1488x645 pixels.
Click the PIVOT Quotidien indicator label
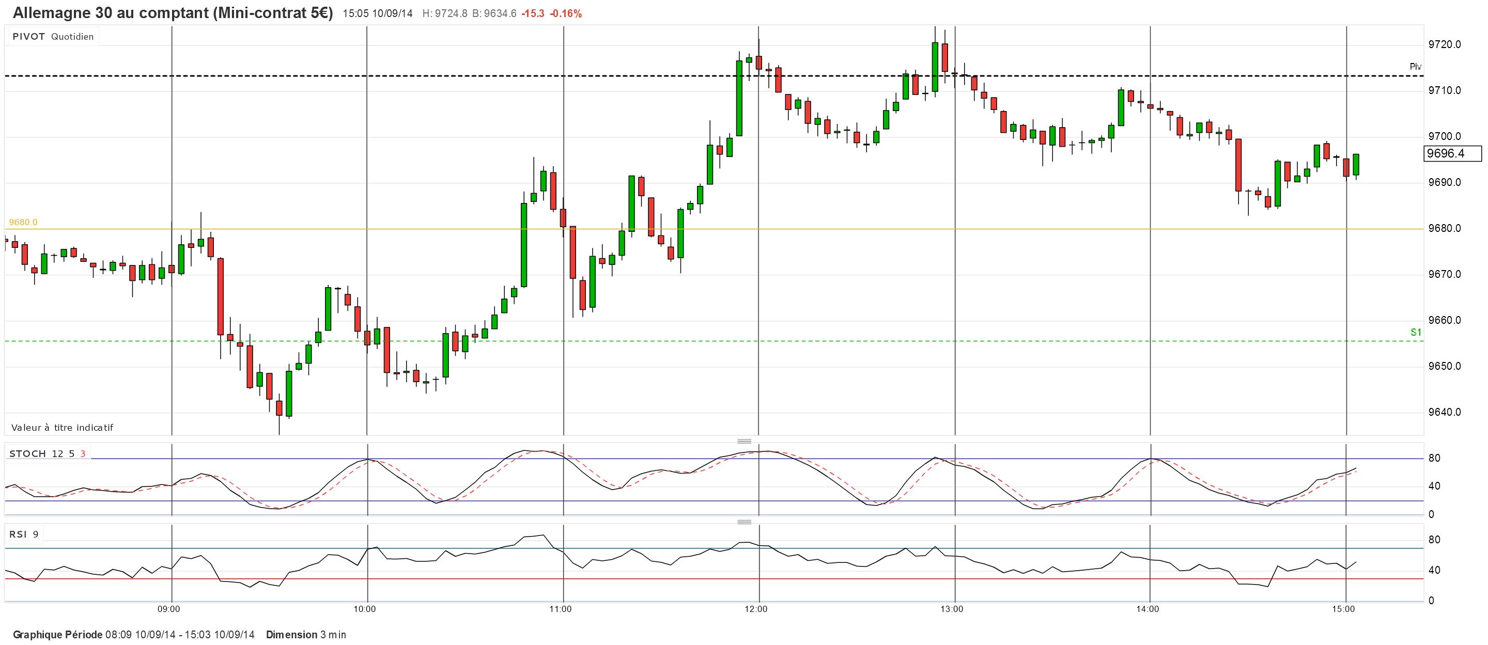(53, 36)
